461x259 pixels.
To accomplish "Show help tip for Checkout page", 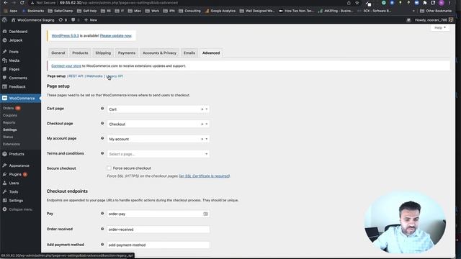I will click(102, 123).
